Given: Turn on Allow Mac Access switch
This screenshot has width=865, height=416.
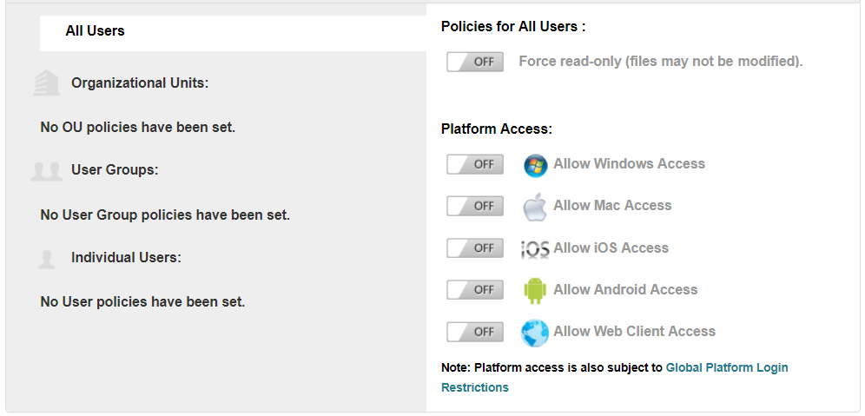Looking at the screenshot, I should (x=475, y=206).
